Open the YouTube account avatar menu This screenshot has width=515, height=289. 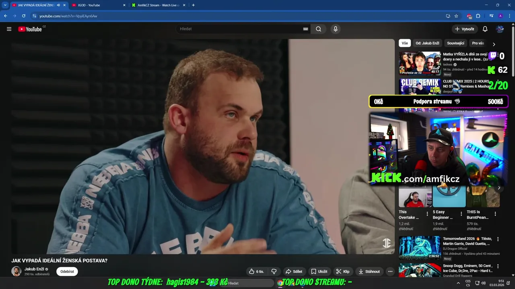click(x=500, y=29)
